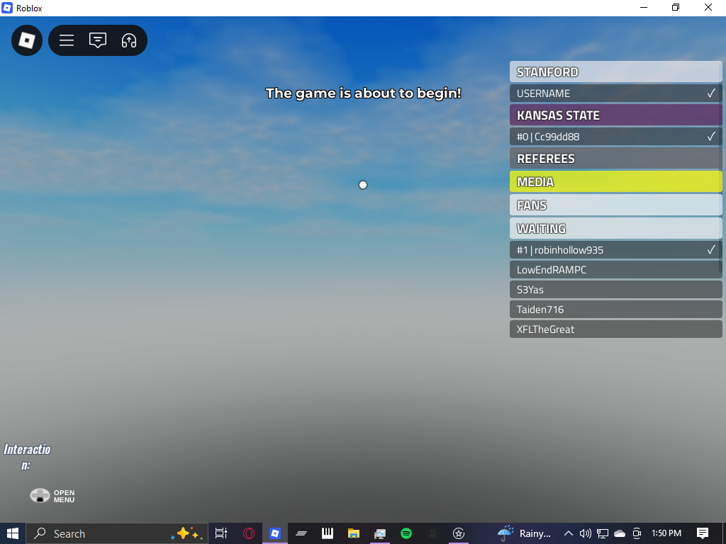Toggle the chat window icon
Screen dimensions: 726x544
pyautogui.click(x=98, y=40)
